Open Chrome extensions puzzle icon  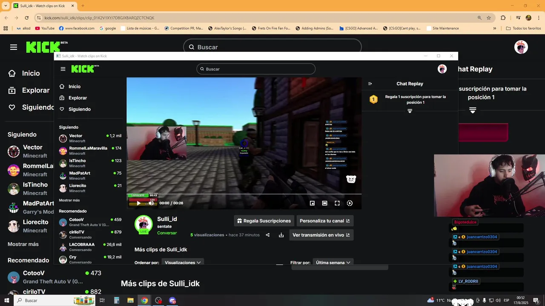(503, 18)
